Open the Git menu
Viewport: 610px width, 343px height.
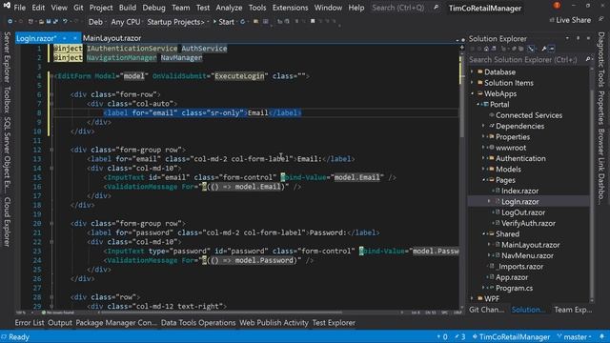click(x=78, y=8)
